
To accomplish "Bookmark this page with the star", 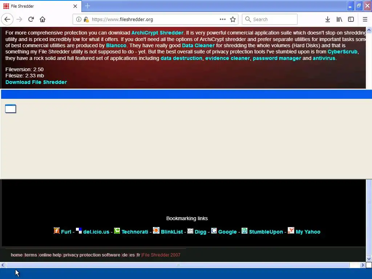I will click(x=233, y=20).
